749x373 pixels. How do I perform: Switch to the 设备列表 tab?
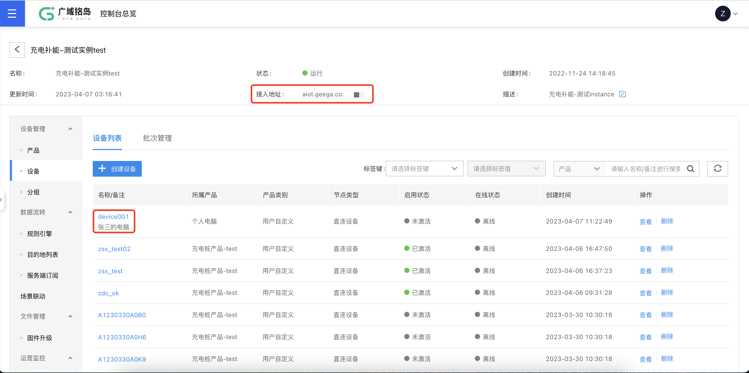tap(107, 138)
